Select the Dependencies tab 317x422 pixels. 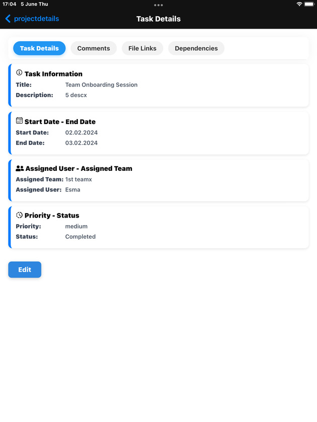click(x=196, y=48)
